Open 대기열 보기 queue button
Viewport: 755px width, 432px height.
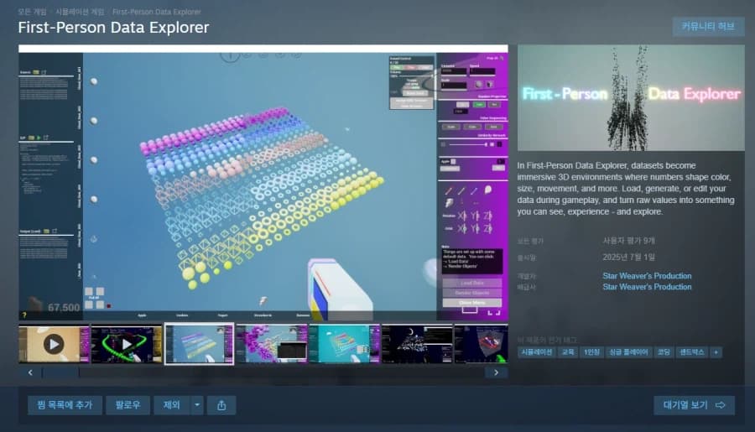click(x=694, y=405)
